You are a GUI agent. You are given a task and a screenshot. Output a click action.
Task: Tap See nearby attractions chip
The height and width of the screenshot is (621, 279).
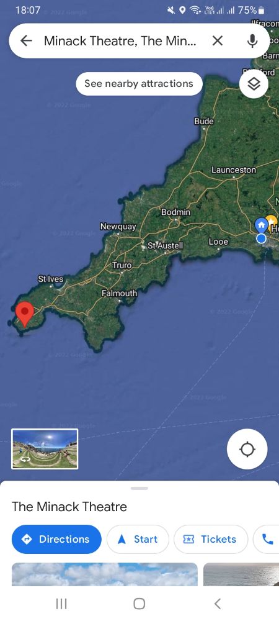click(x=139, y=84)
